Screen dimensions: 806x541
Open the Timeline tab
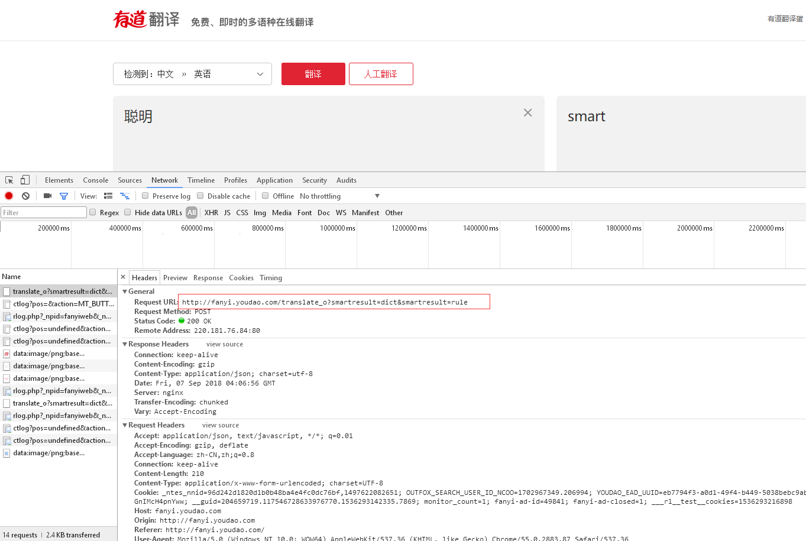click(201, 180)
